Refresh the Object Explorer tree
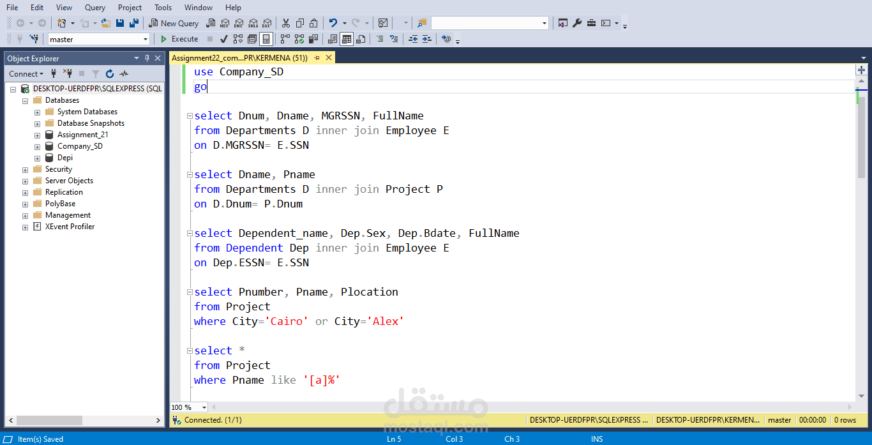Image resolution: width=872 pixels, height=445 pixels. (110, 73)
